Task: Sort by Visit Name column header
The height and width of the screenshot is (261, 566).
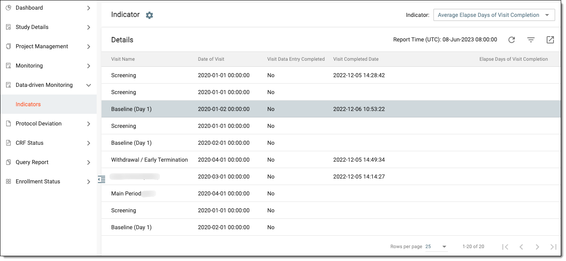Action: tap(123, 59)
